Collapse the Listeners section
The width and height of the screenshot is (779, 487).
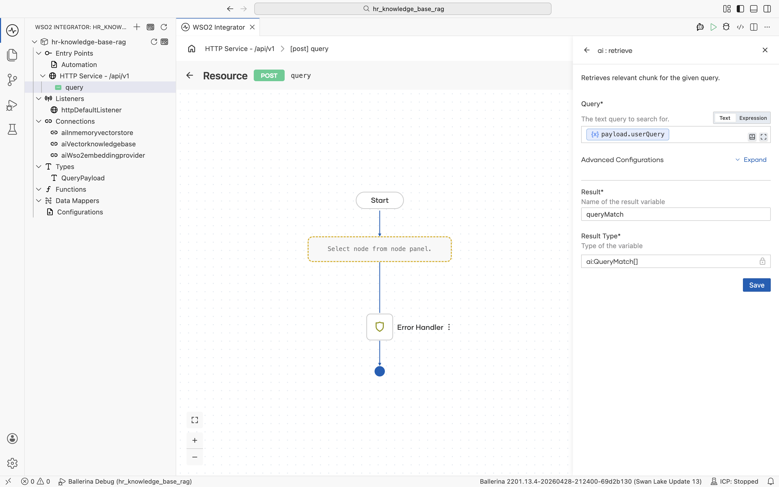39,98
